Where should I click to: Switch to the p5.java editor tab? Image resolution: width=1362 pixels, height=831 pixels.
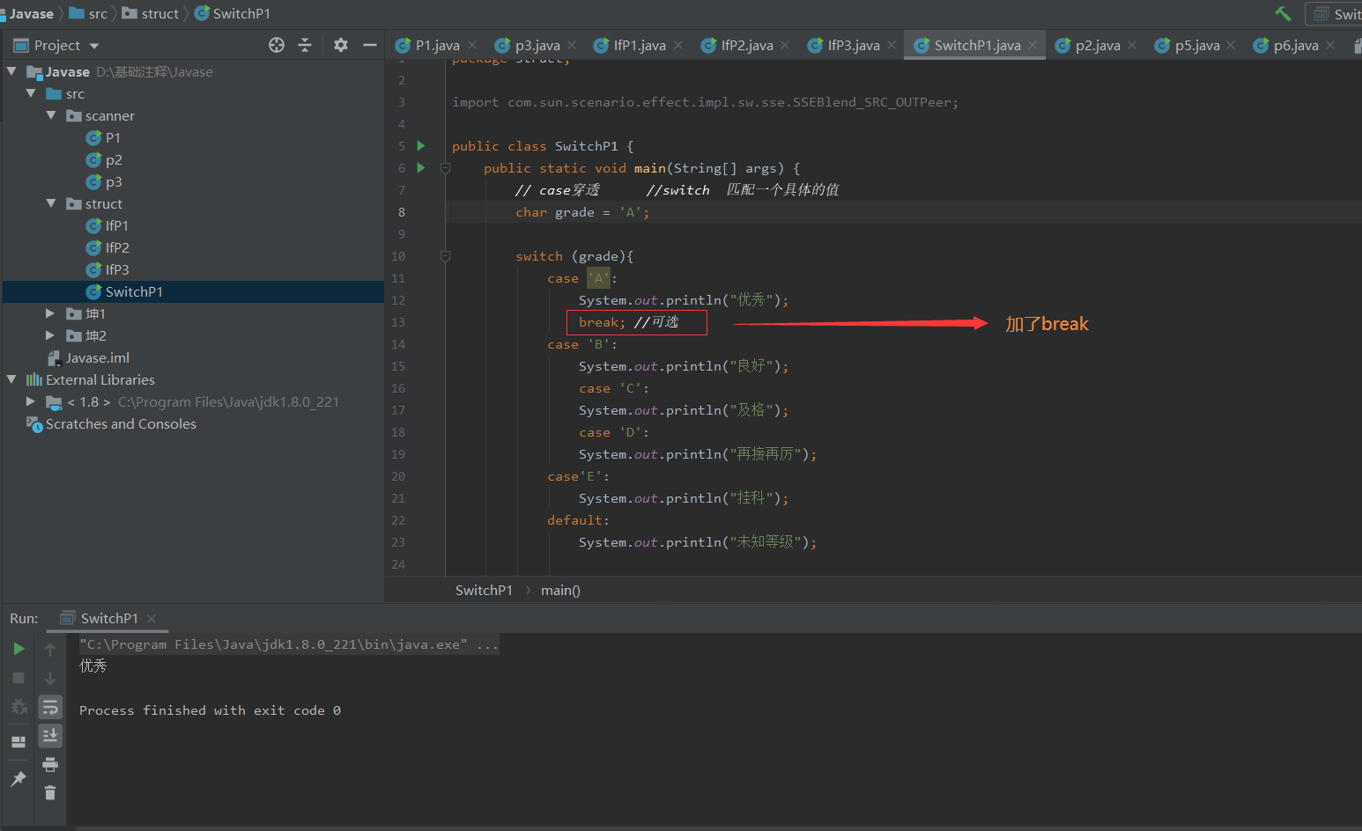pos(1196,46)
